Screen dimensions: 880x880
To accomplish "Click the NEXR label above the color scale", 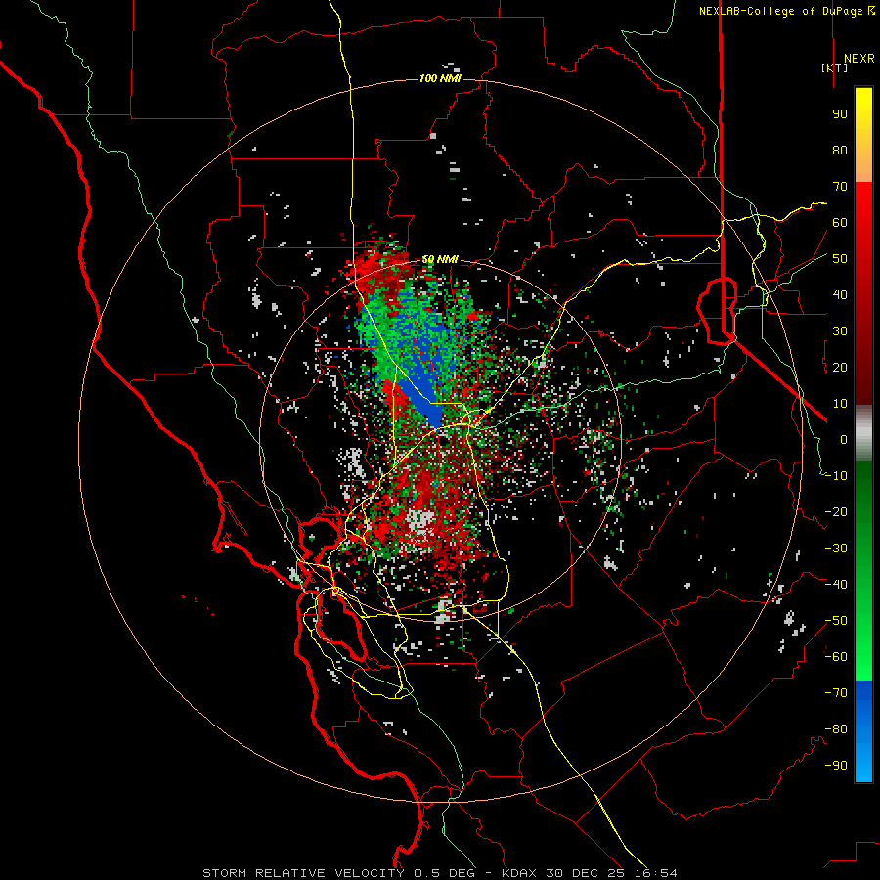I will [x=858, y=59].
